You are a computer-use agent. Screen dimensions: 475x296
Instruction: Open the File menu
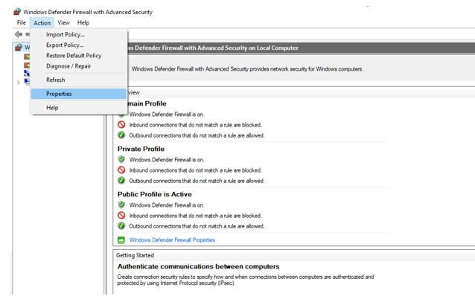pyautogui.click(x=21, y=23)
